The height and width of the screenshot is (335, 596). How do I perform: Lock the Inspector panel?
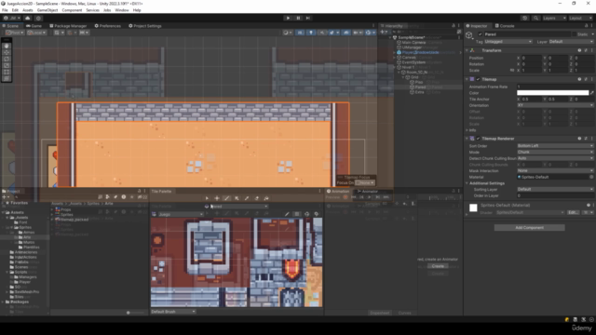pyautogui.click(x=586, y=26)
